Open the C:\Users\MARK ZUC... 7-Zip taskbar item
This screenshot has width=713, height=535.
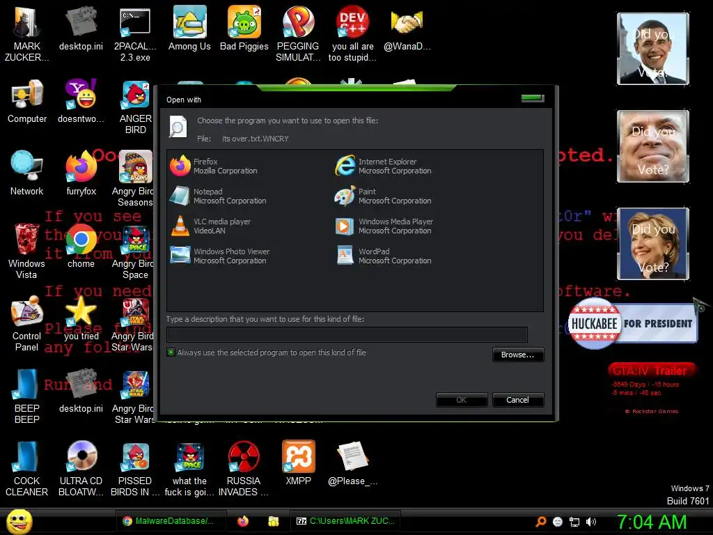(345, 521)
